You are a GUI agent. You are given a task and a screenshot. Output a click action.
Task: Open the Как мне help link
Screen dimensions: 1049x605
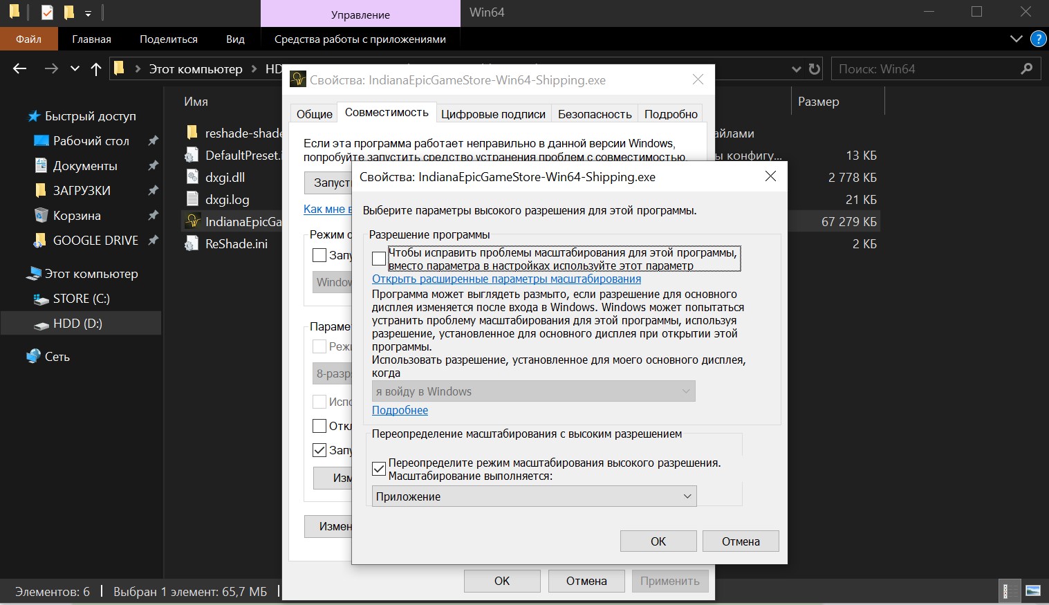[327, 209]
